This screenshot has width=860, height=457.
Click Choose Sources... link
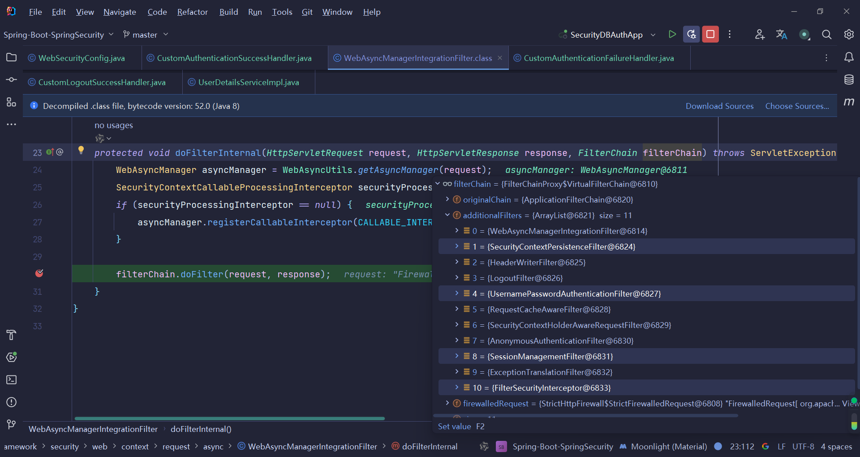coord(797,106)
